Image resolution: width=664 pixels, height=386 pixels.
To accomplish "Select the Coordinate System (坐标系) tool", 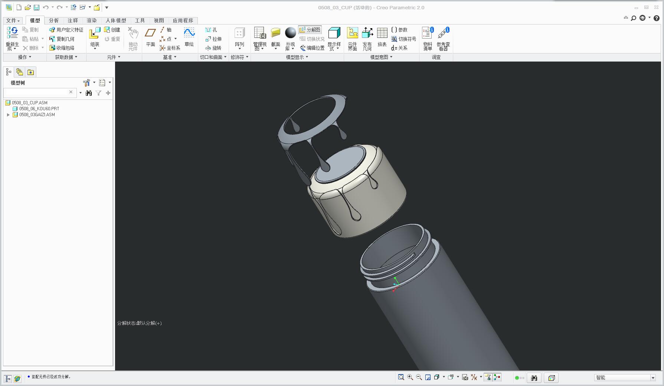I will coord(170,48).
